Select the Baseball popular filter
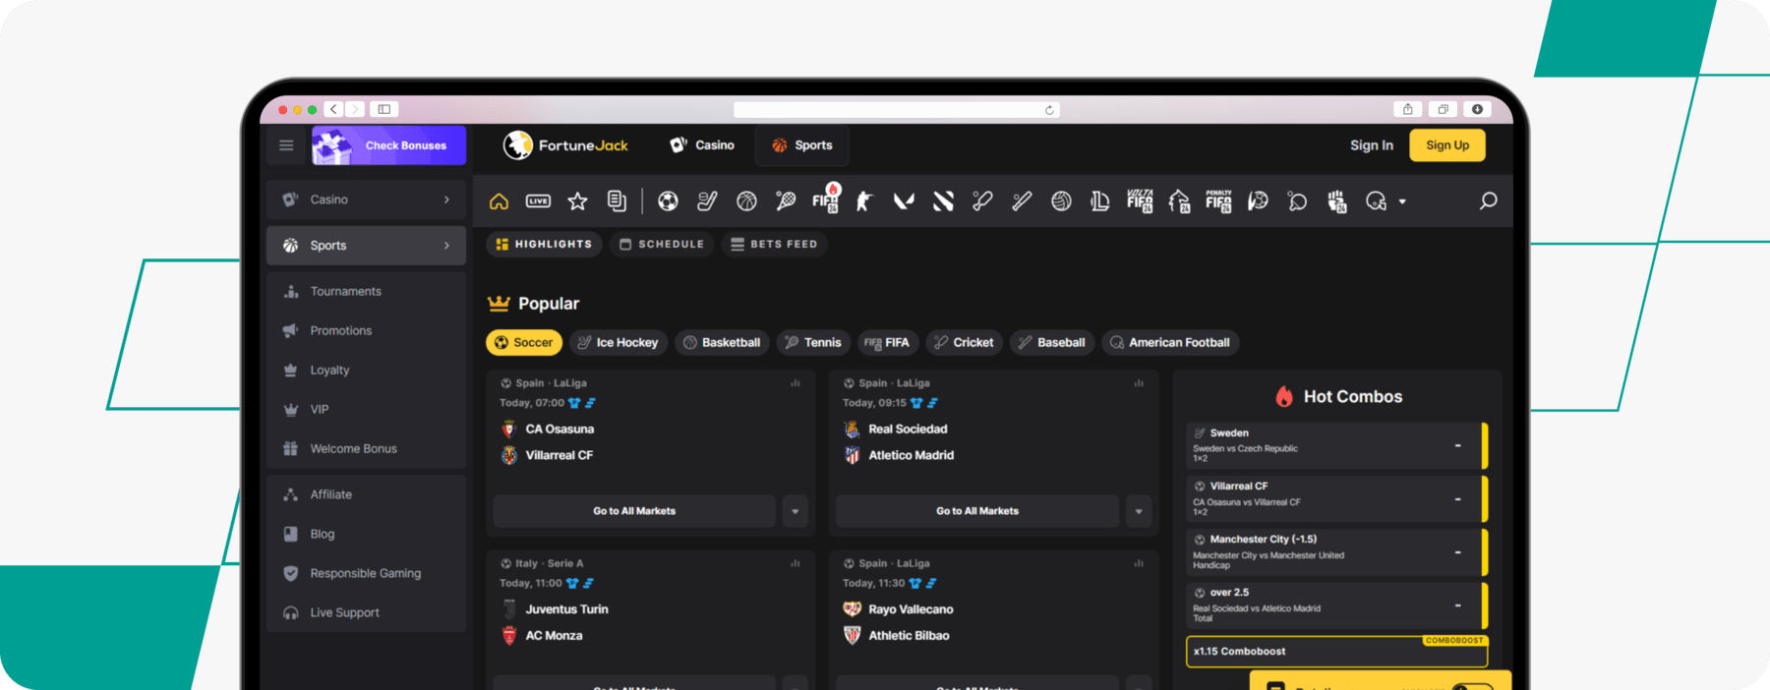Screen dimensions: 1770x690 tap(1052, 342)
